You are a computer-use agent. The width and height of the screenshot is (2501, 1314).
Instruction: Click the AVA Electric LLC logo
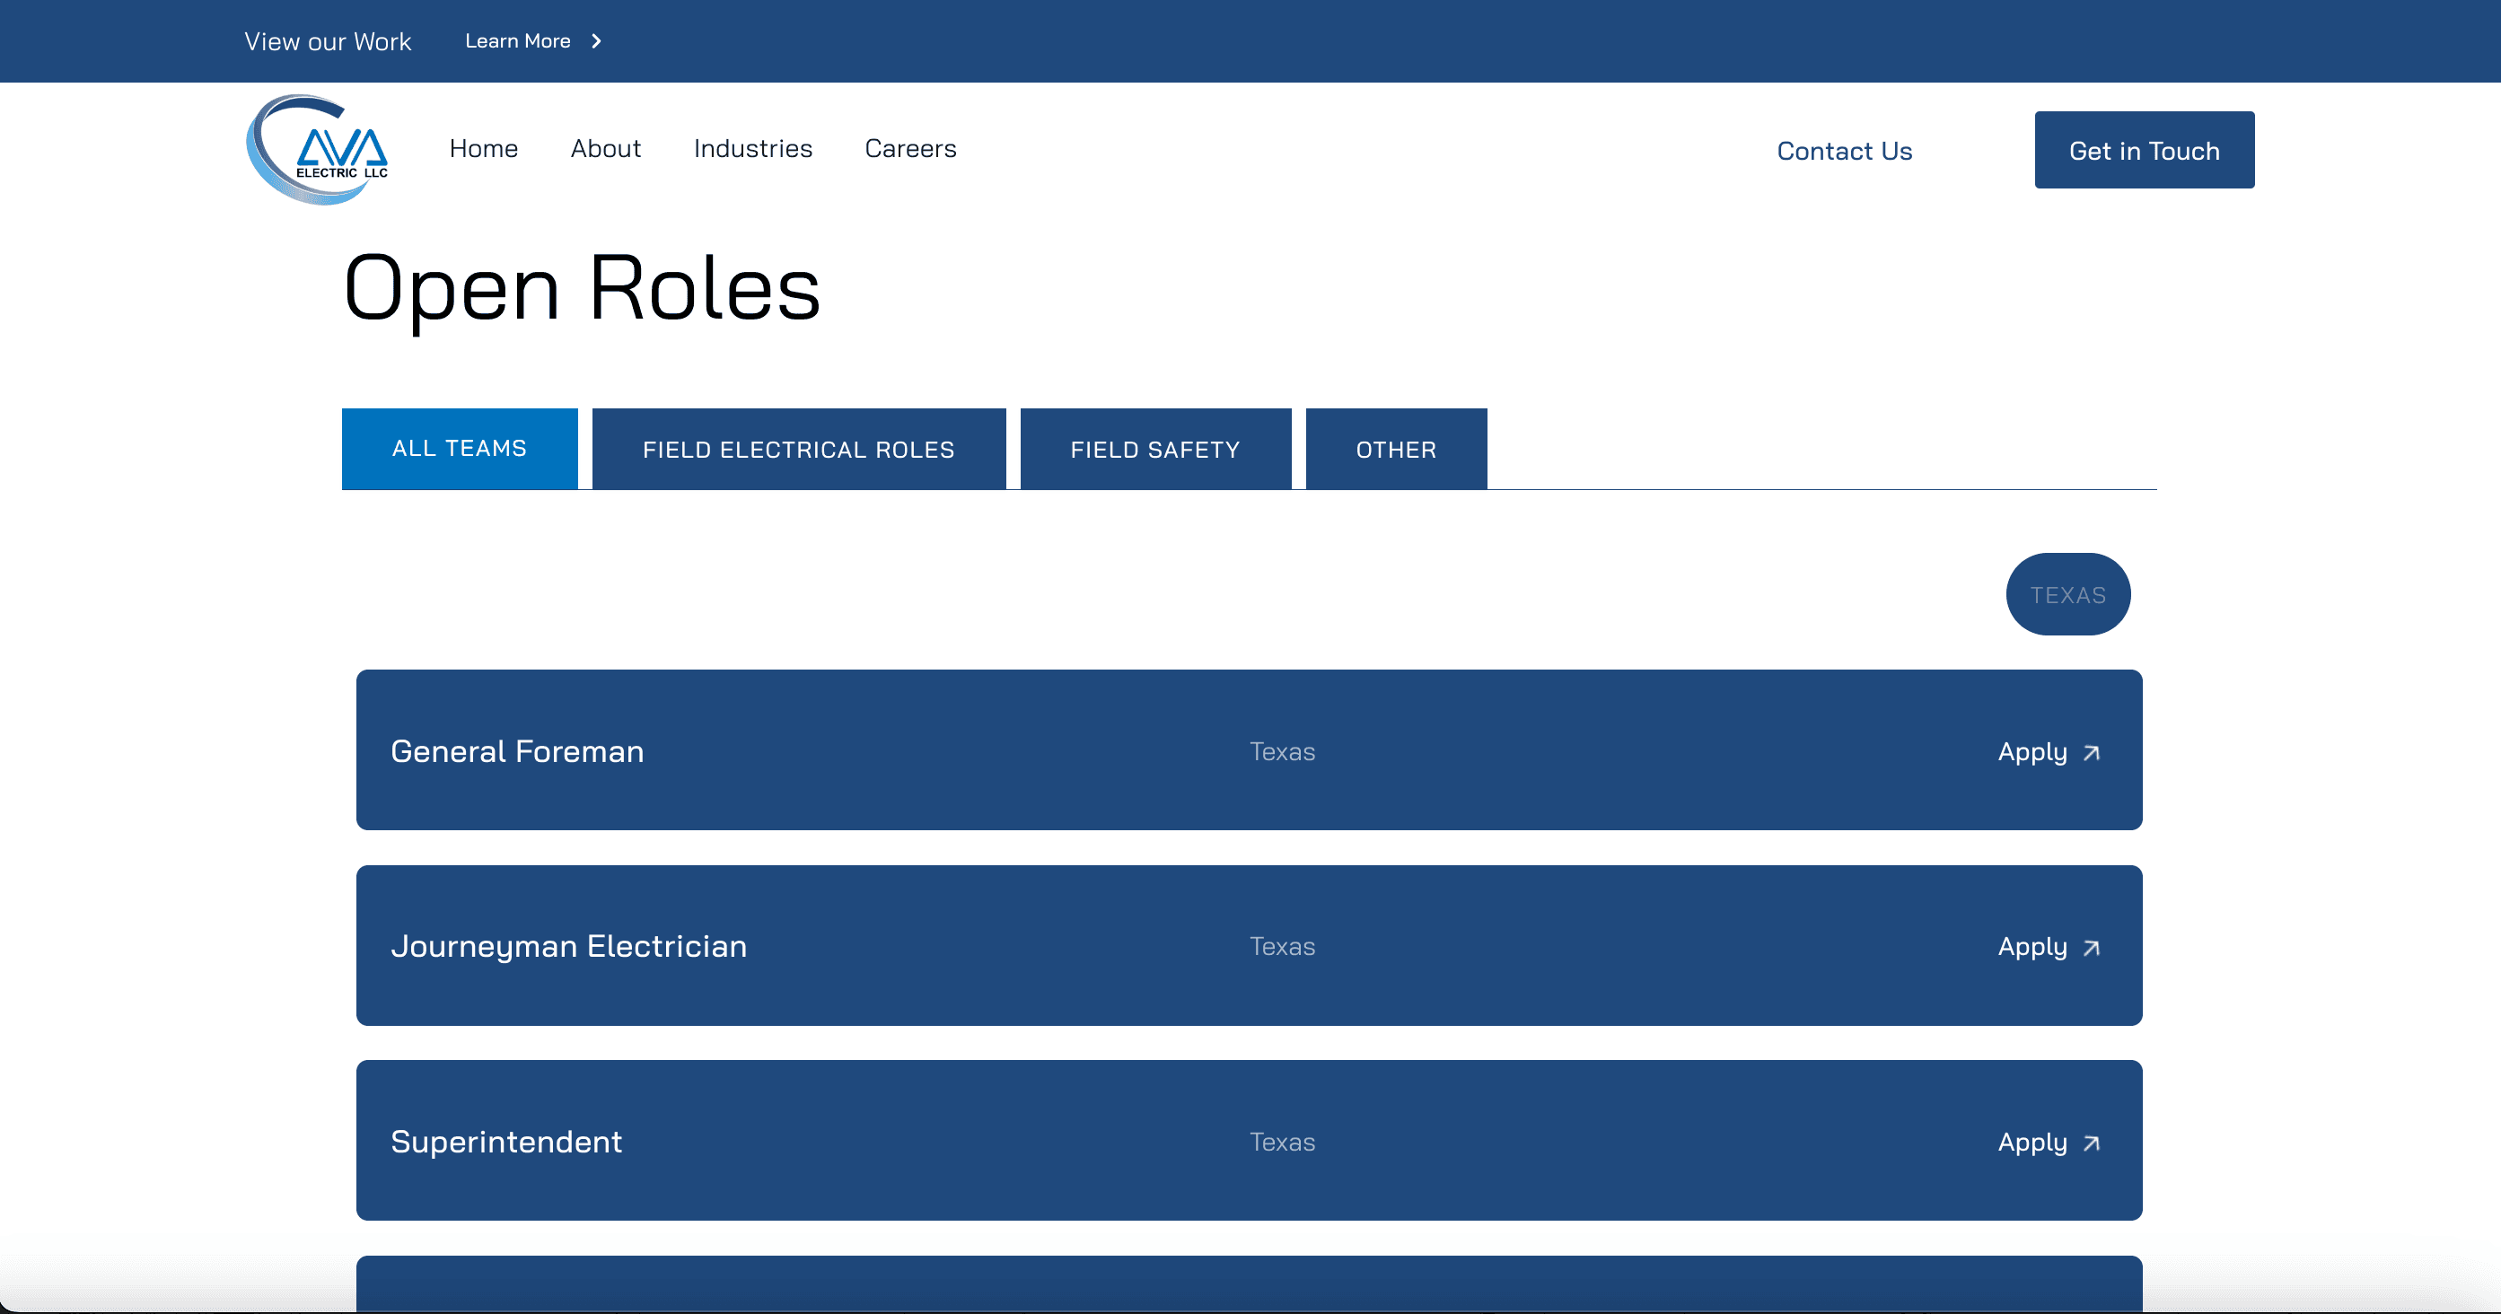(x=318, y=150)
